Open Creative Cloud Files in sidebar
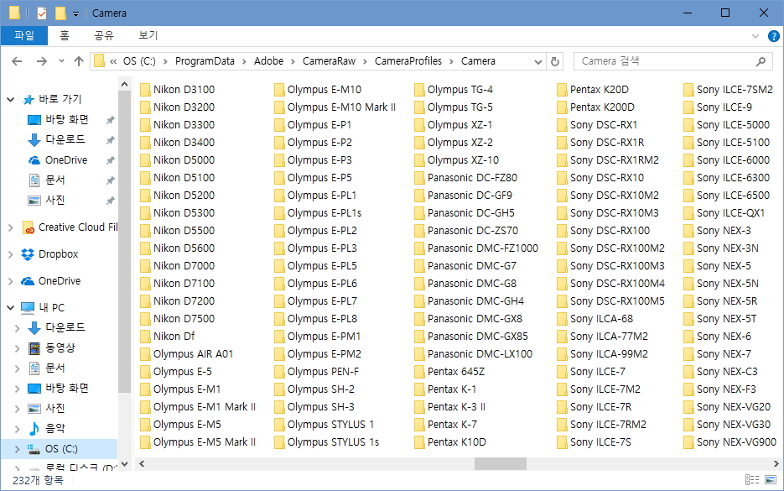 click(x=77, y=227)
